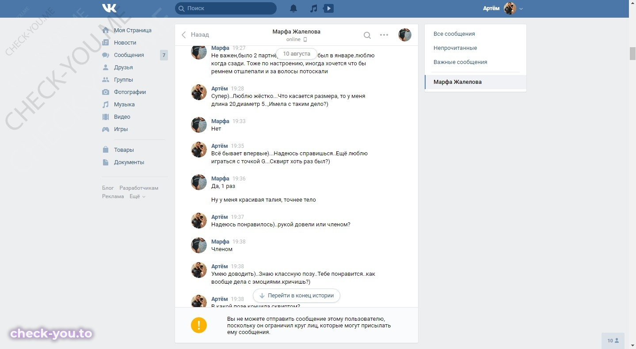
Task: Click the message text 'Членом'
Action: pyautogui.click(x=222, y=249)
